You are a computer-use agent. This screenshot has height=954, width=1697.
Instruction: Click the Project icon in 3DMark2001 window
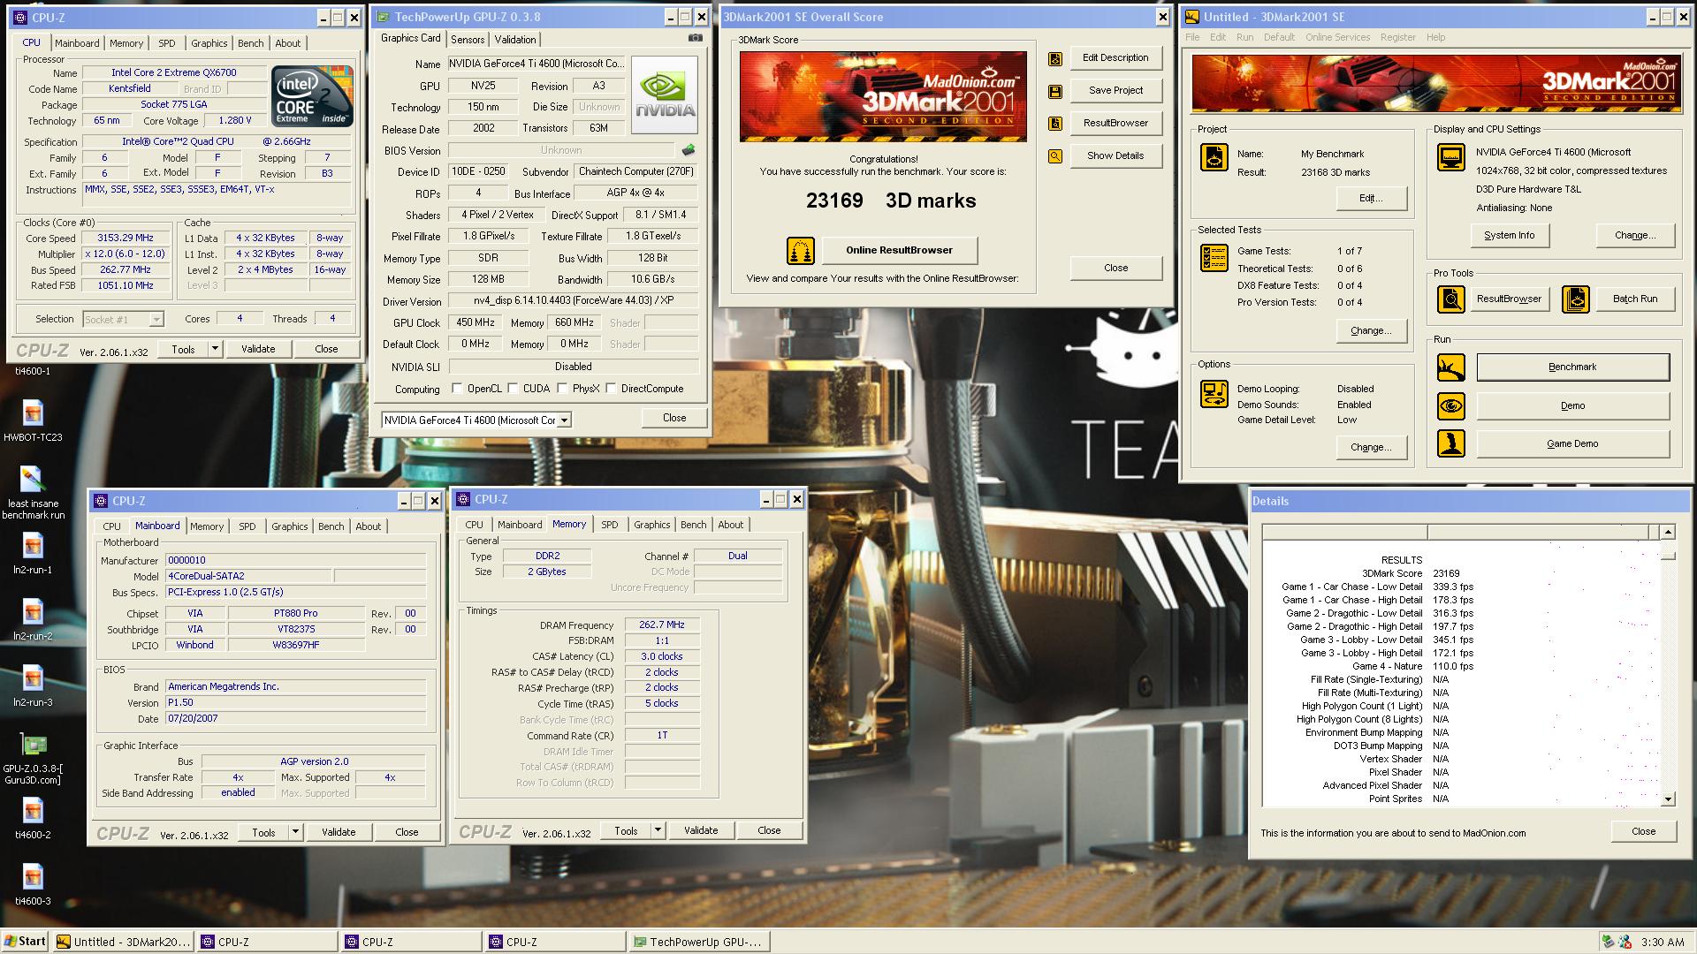[x=1214, y=157]
